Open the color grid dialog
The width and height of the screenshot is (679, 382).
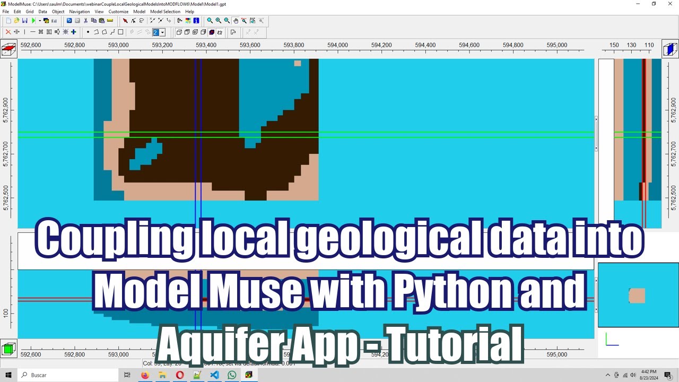188,21
